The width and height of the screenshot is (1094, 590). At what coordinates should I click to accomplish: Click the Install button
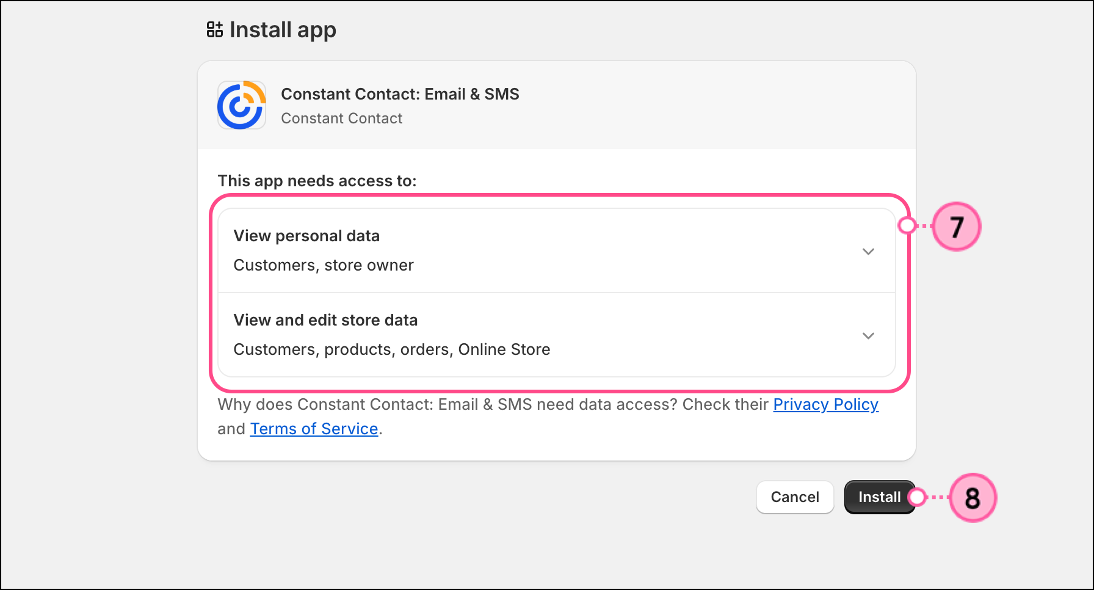[880, 497]
